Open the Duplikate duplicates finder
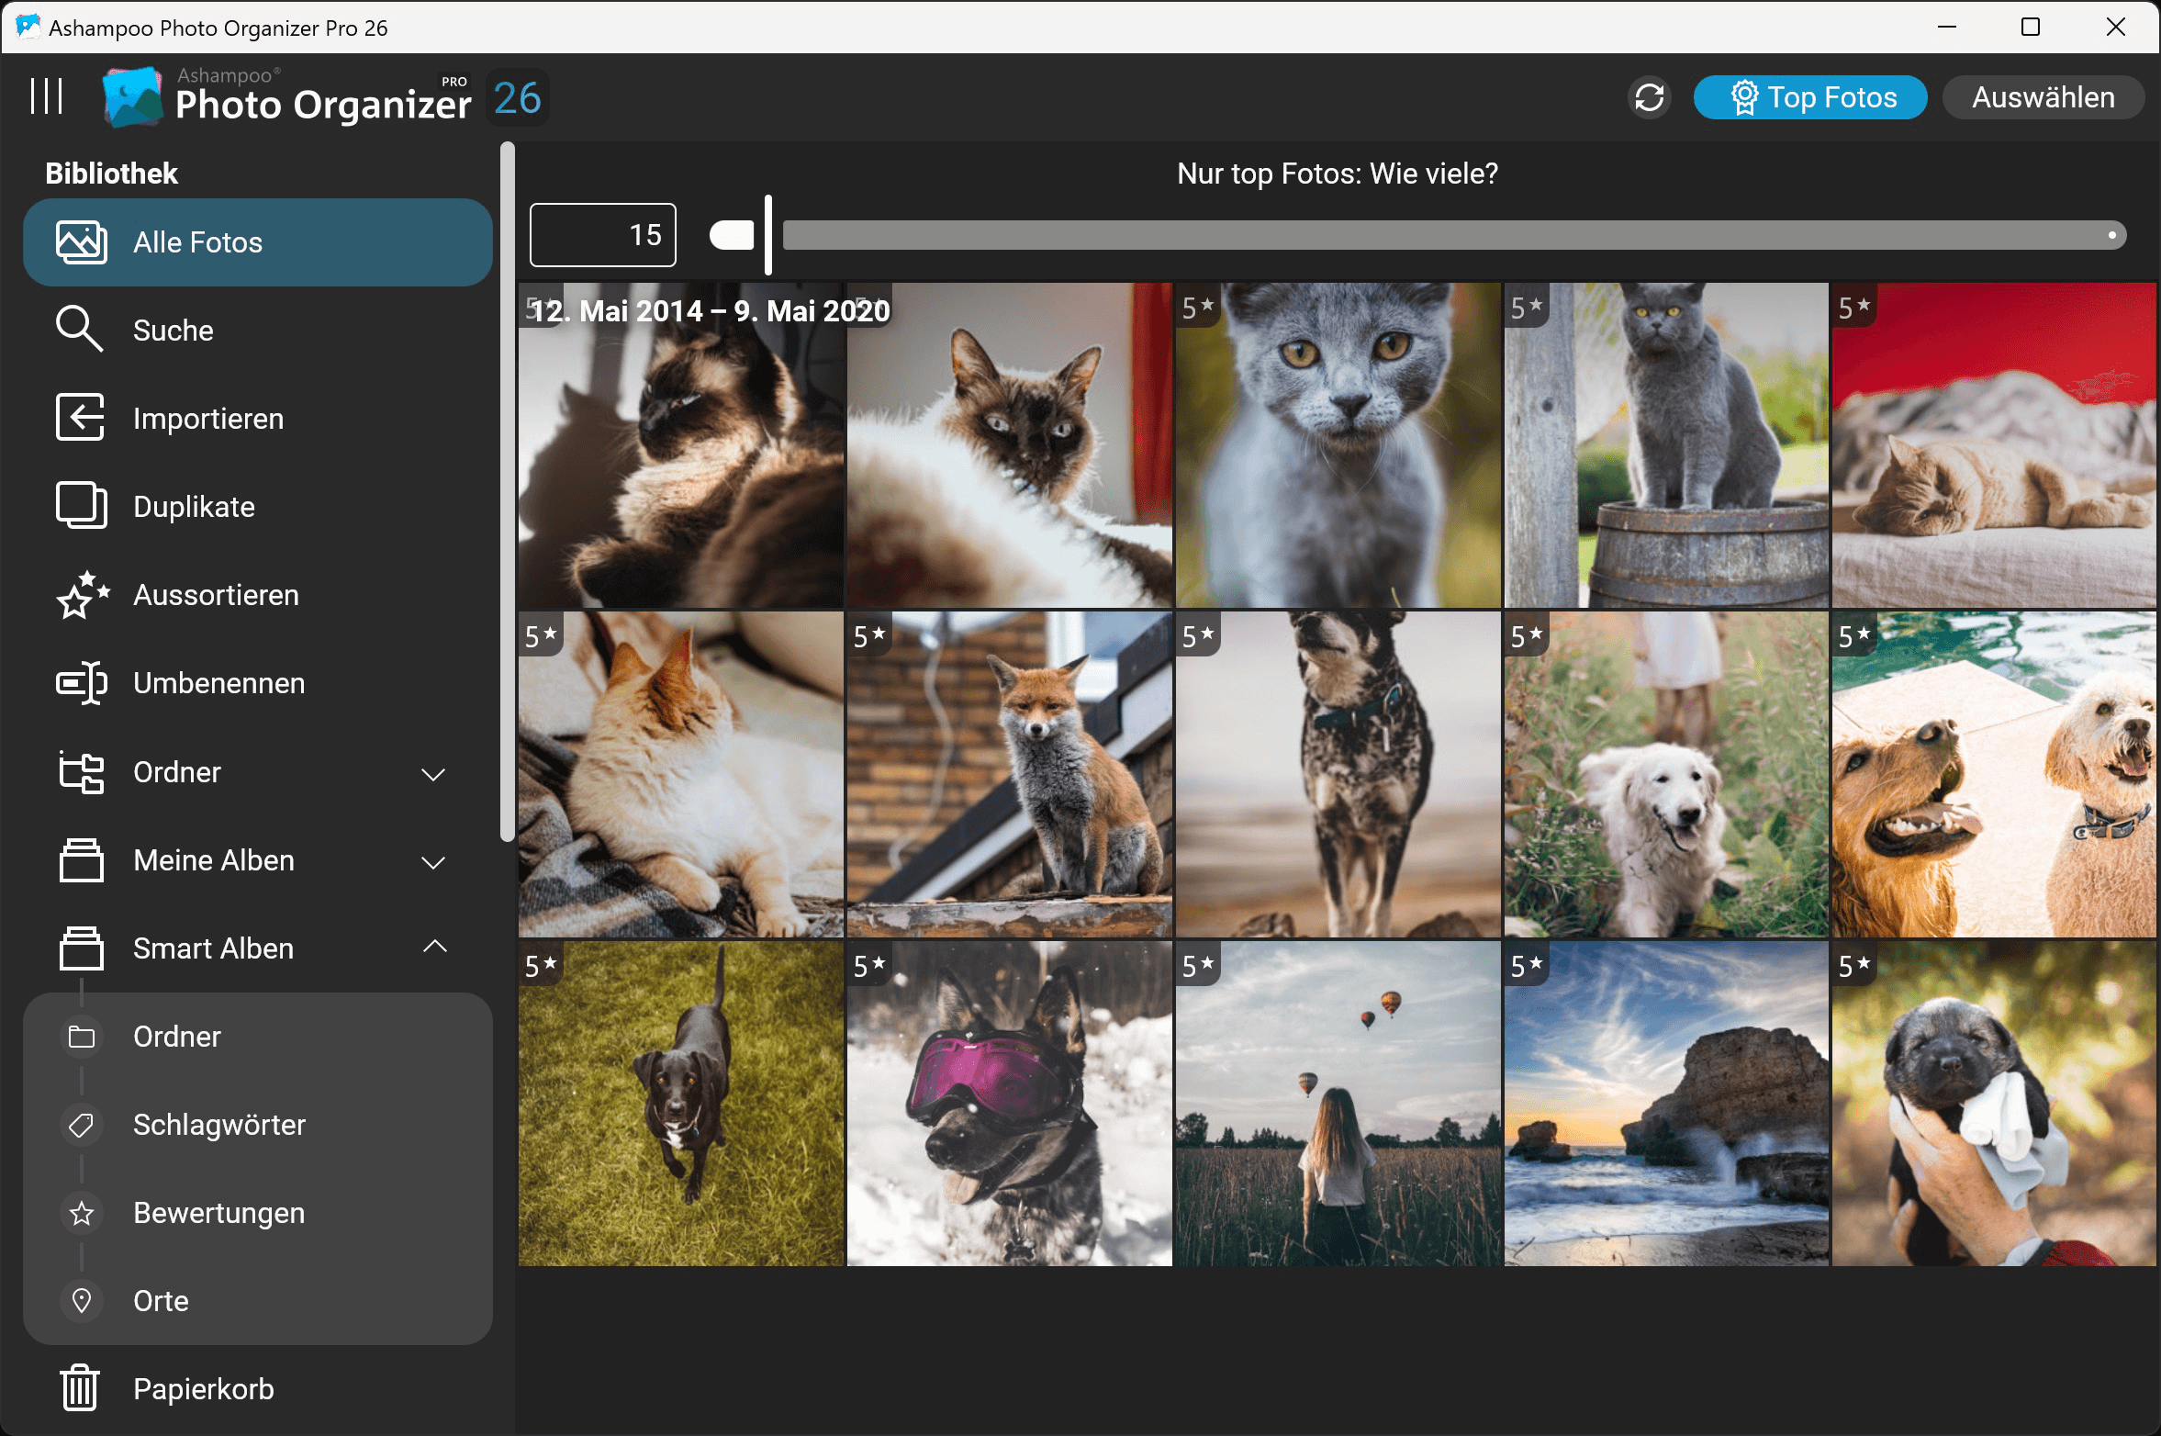The image size is (2161, 1436). pos(194,506)
